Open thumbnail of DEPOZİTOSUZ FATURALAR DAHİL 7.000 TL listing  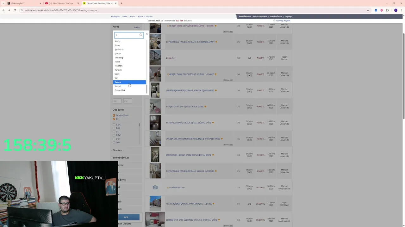tap(155, 42)
